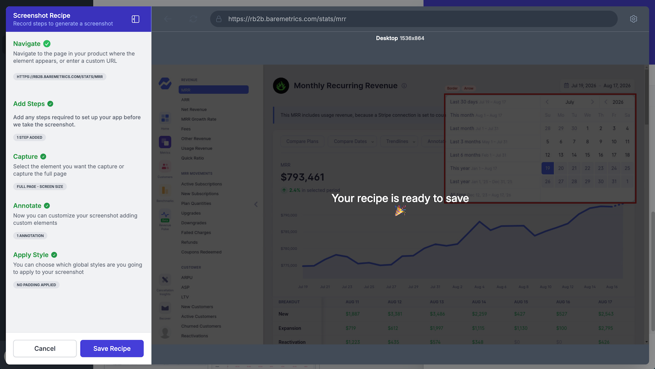655x369 pixels.
Task: Click the green check next to Apply Style
Action: [x=54, y=255]
